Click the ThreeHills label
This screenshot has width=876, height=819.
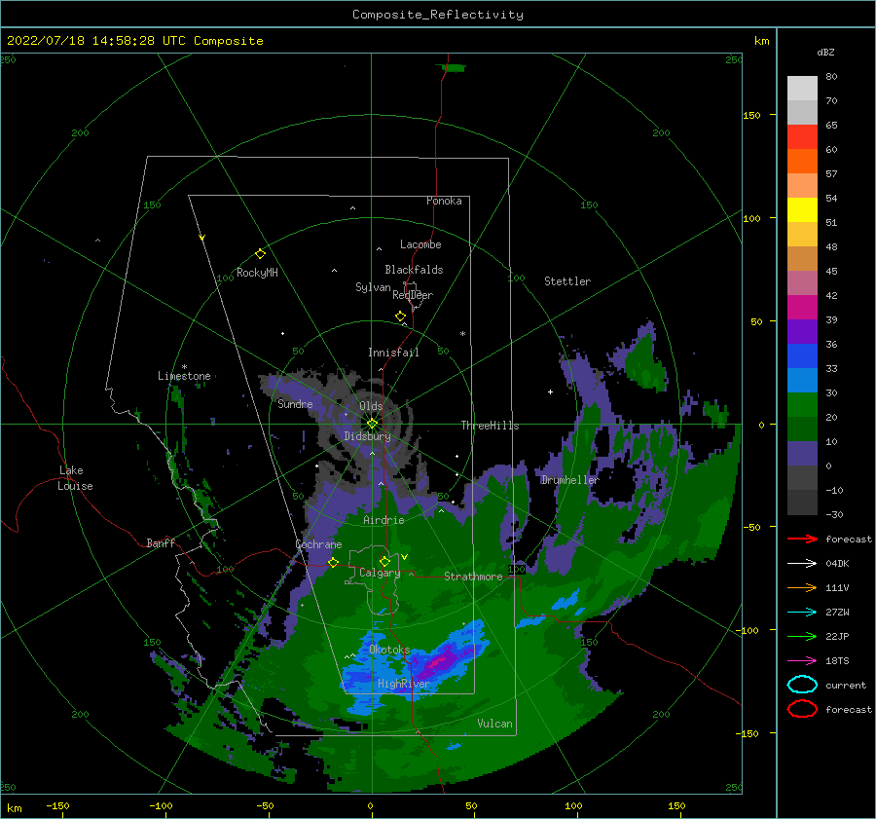490,426
